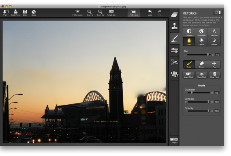Image resolution: width=231 pixels, height=156 pixels.
Task: Click the snapheal-original.jpg window title
Action: coord(113,6)
